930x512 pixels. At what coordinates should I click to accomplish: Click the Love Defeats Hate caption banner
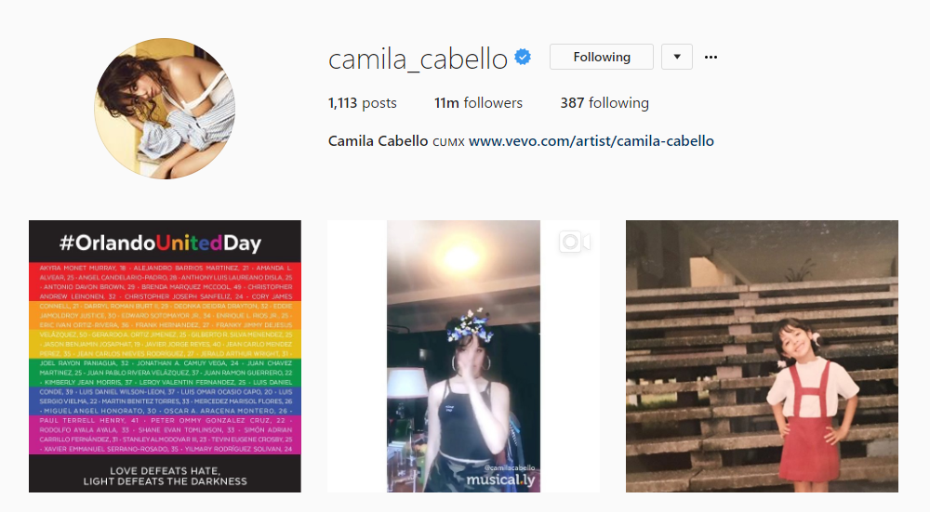click(x=165, y=476)
